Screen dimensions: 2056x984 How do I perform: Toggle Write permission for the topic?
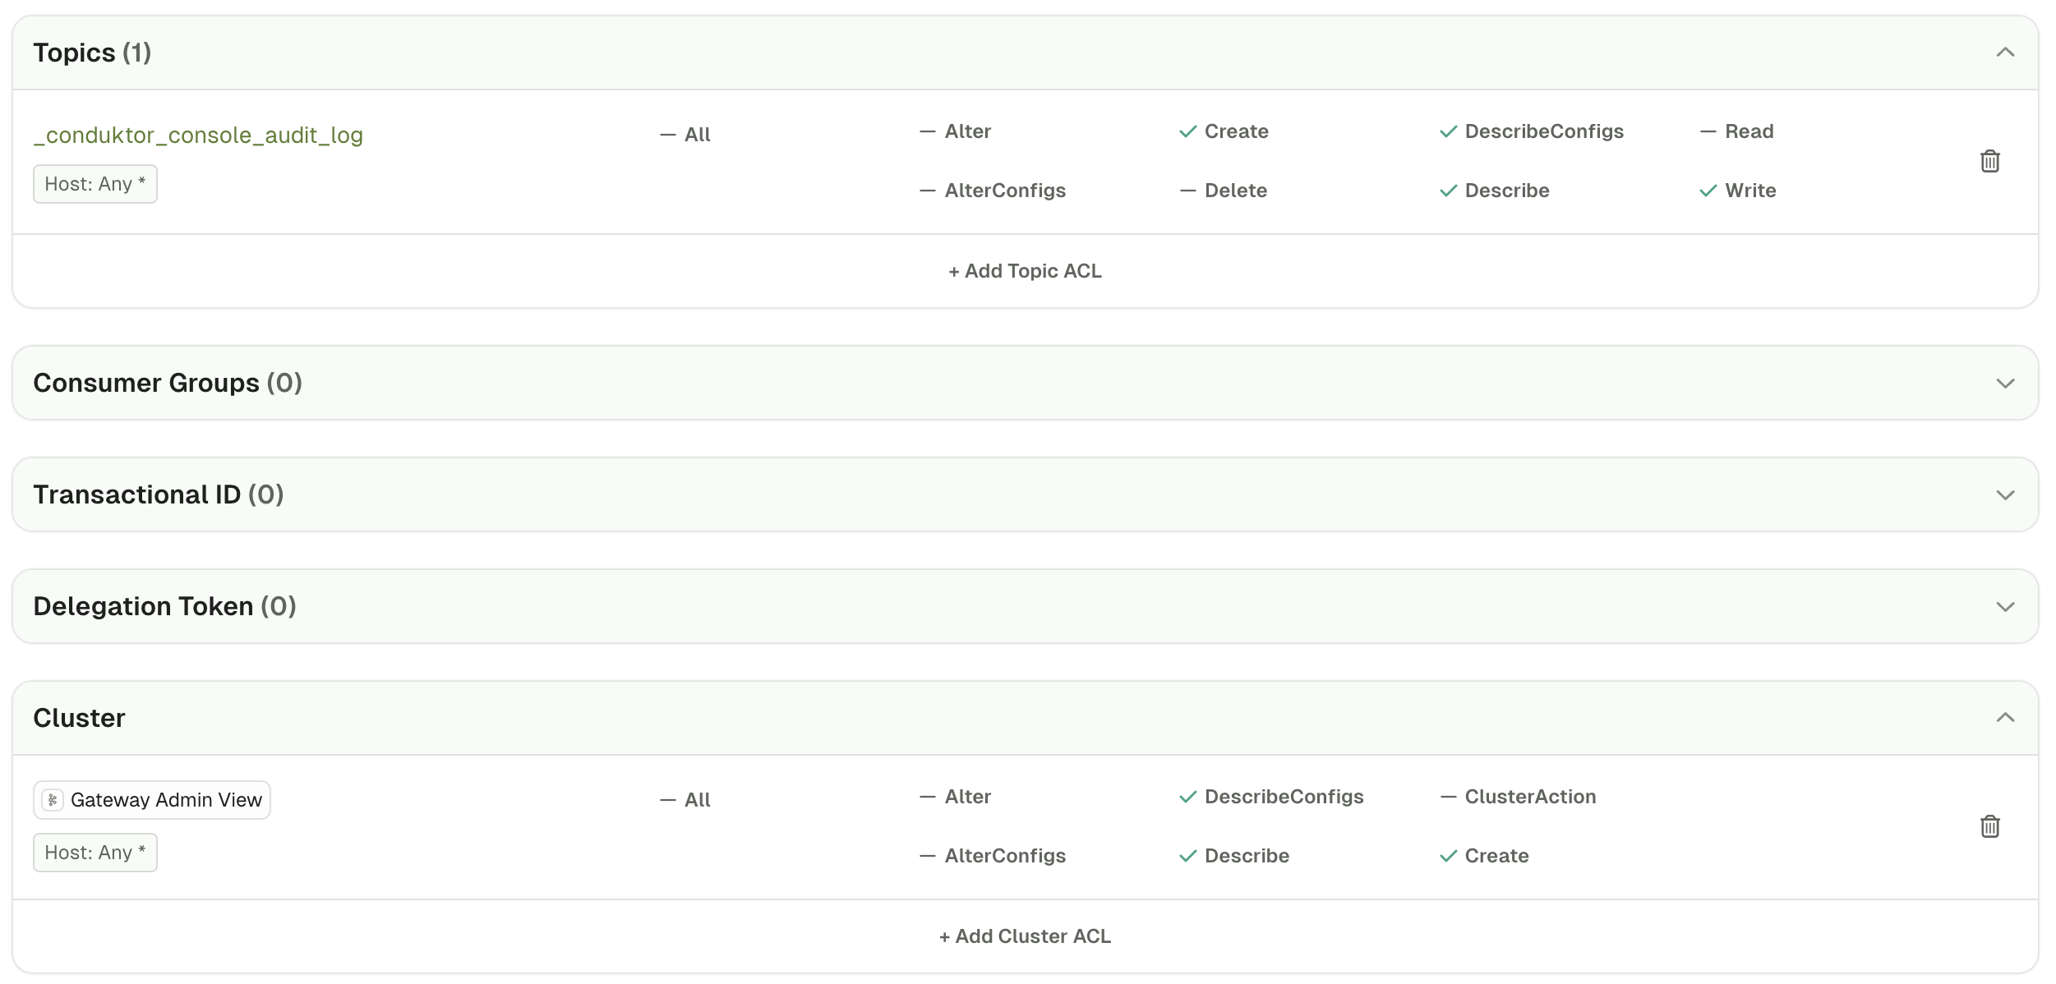[x=1737, y=191]
